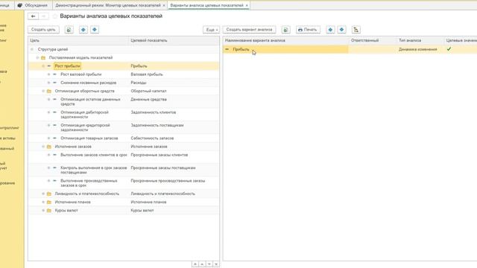477x268 pixels.
Task: Click folder icon of Исполнение заказов
Action: click(49, 147)
